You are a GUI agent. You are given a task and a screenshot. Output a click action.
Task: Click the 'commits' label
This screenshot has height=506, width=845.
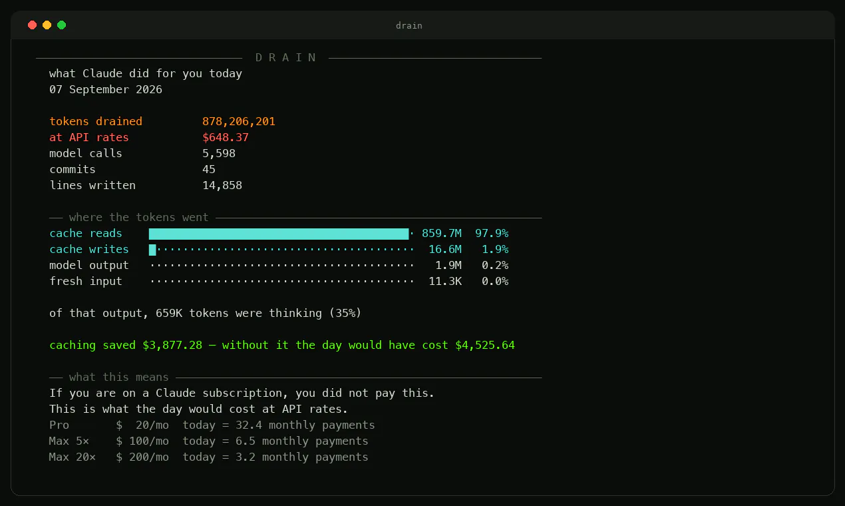click(x=73, y=169)
